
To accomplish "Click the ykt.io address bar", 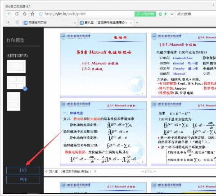I will click(x=85, y=14).
